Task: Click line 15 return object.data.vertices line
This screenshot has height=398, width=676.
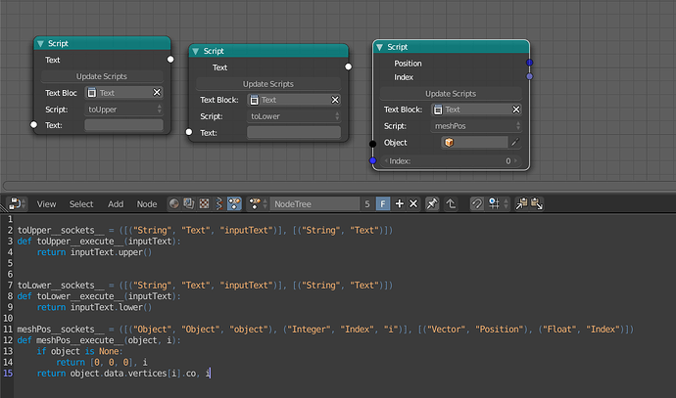Action: point(123,373)
